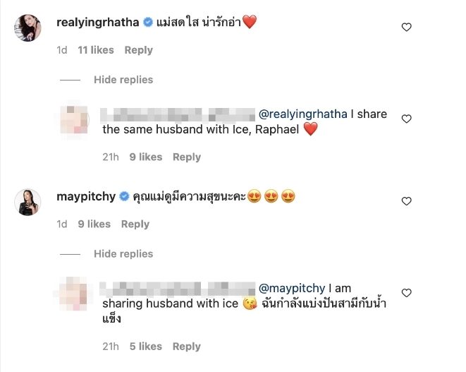The image size is (466, 372).
Task: Open the realyingrhatha username link
Action: click(x=98, y=23)
